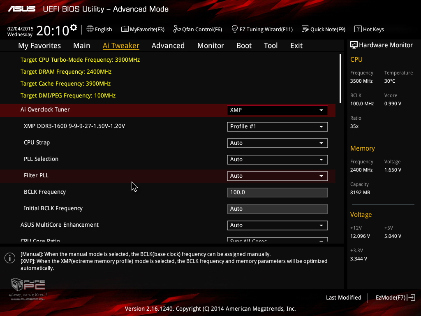This screenshot has width=421, height=316.
Task: Open the Filter PLL dropdown
Action: (278, 176)
